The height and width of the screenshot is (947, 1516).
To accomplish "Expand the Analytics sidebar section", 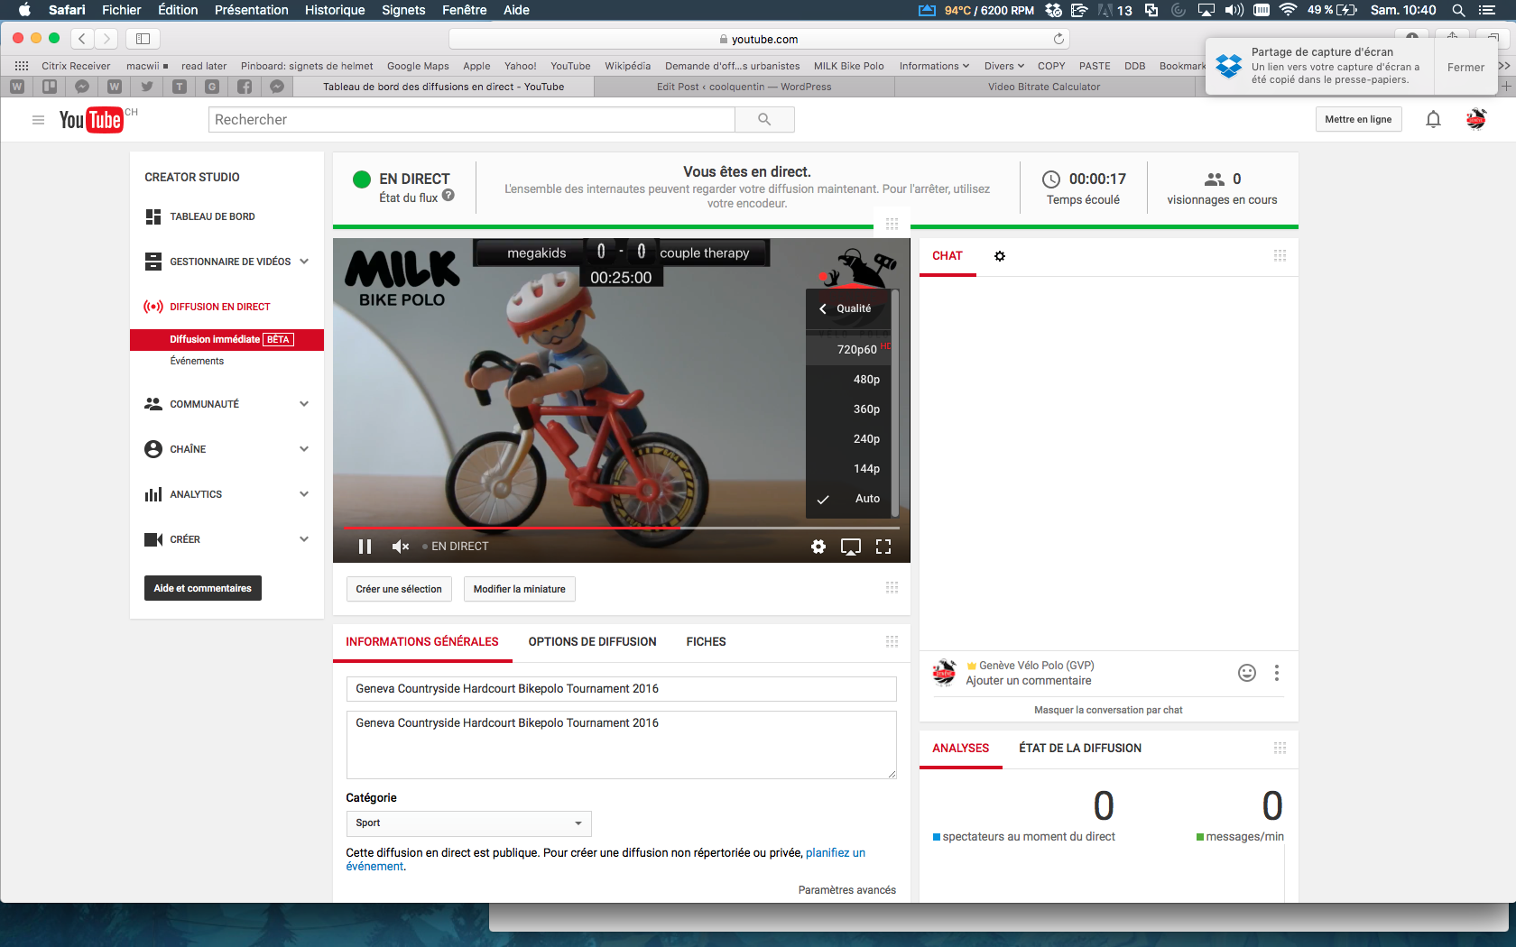I will pos(304,494).
